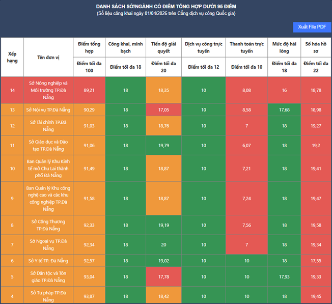Click total score 90,29
This screenshot has width=332, height=304.
pos(89,109)
